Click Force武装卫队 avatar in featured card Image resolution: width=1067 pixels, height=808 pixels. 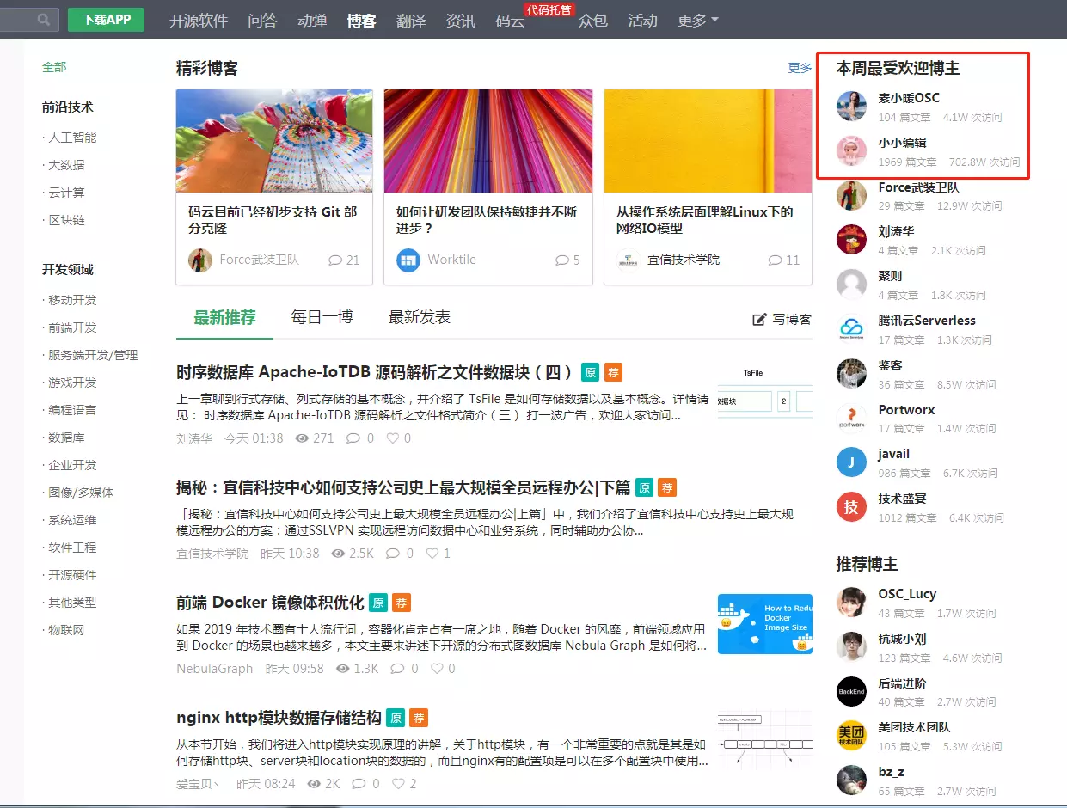[x=200, y=260]
